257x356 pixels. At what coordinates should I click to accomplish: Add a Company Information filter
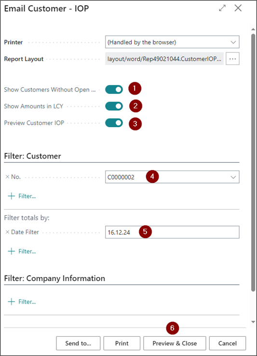click(22, 302)
